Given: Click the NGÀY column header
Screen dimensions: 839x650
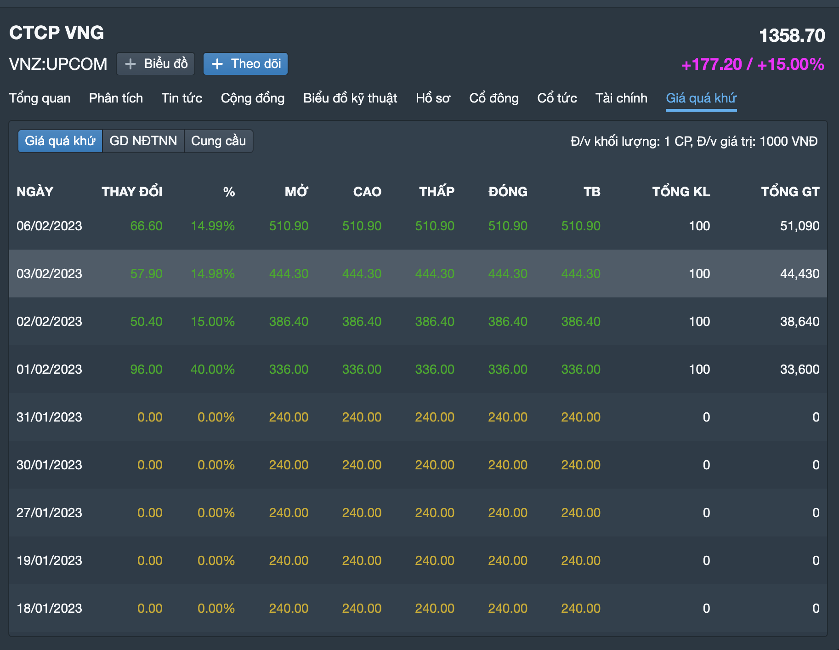Looking at the screenshot, I should coord(35,192).
